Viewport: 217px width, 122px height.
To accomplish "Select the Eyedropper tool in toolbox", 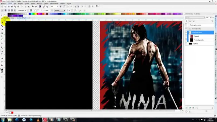I will pyautogui.click(x=2, y=61).
